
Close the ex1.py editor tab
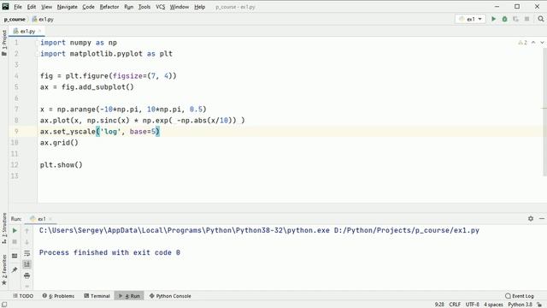click(x=40, y=31)
